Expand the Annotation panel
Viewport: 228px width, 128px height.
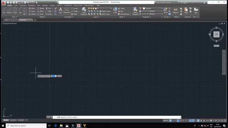69,17
